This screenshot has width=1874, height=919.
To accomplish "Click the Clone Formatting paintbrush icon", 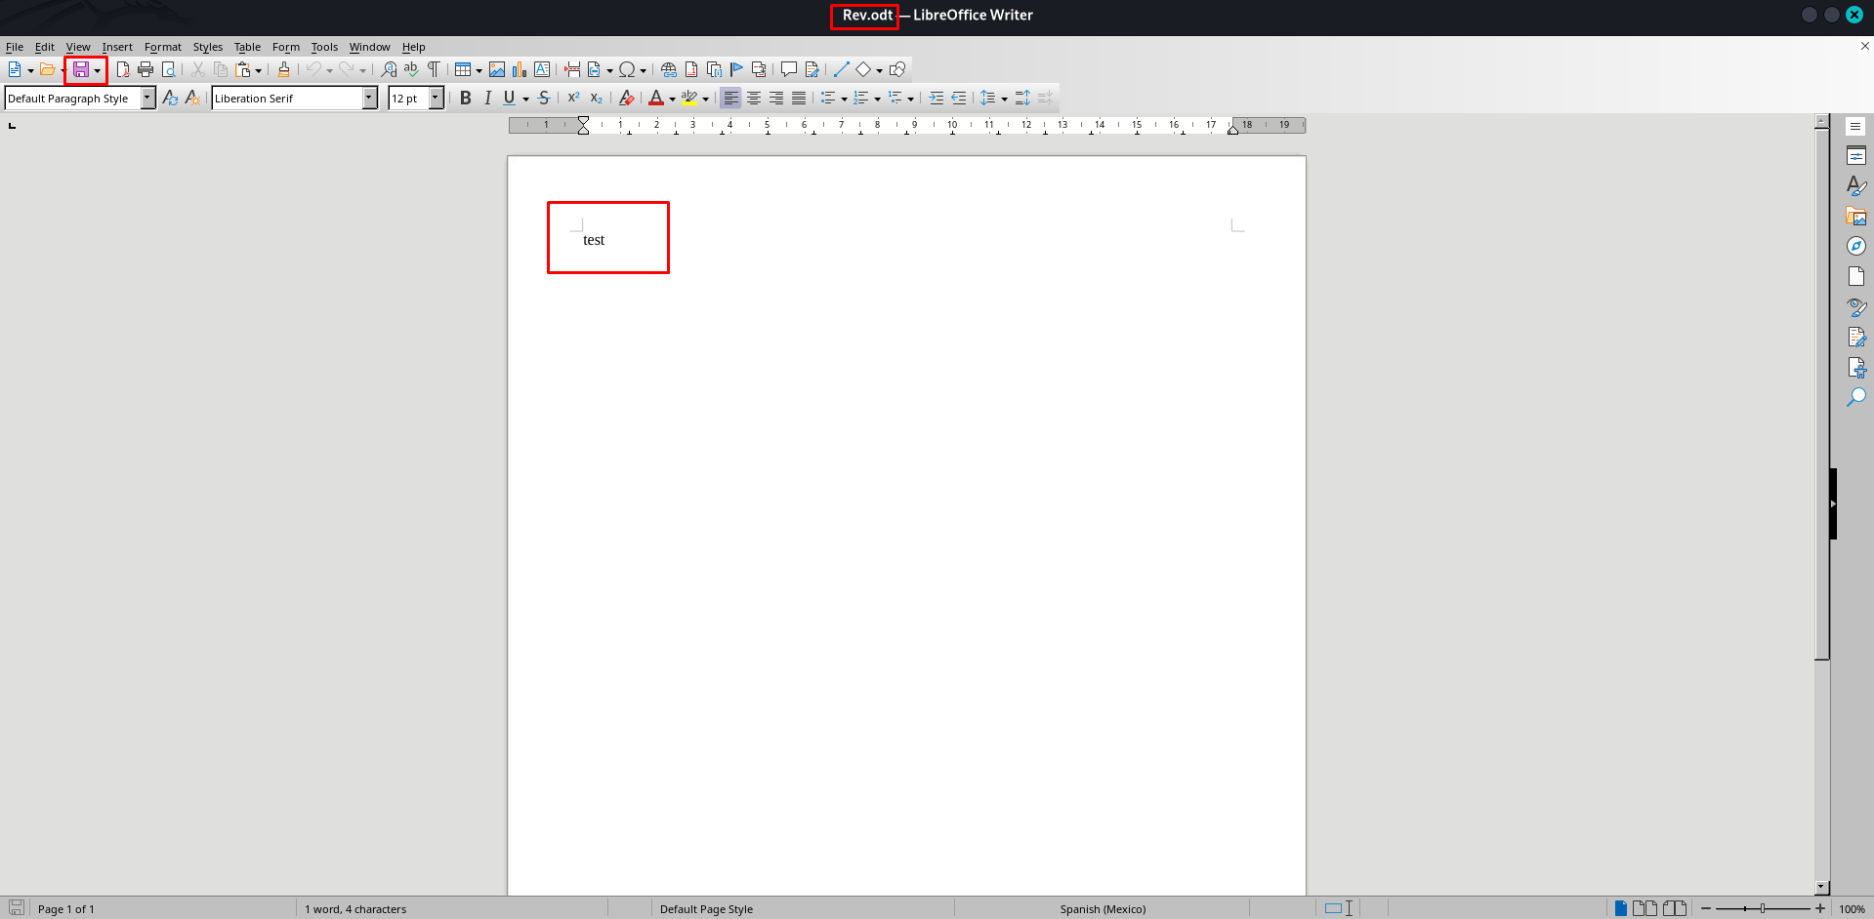I will (283, 69).
